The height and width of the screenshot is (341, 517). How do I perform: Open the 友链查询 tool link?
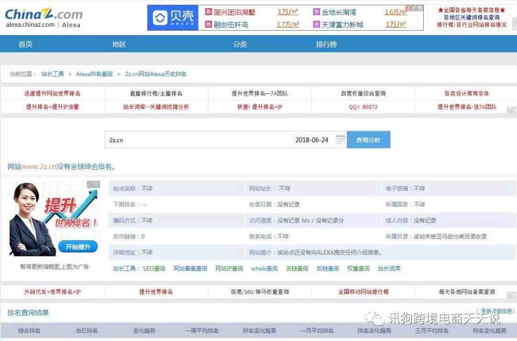click(x=297, y=269)
